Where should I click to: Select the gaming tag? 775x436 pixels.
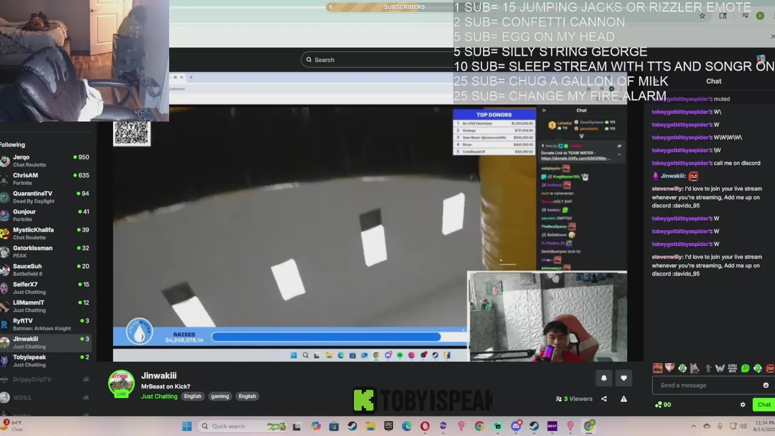[x=220, y=396]
